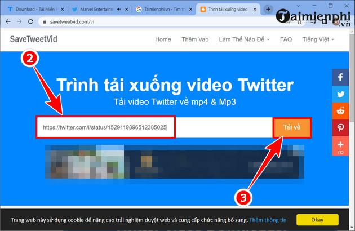The width and height of the screenshot is (355, 231).
Task: Mute audio on the Marvel Entertainment tab
Action: 119,9
